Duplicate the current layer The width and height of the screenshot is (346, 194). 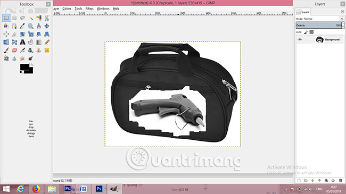click(x=326, y=181)
